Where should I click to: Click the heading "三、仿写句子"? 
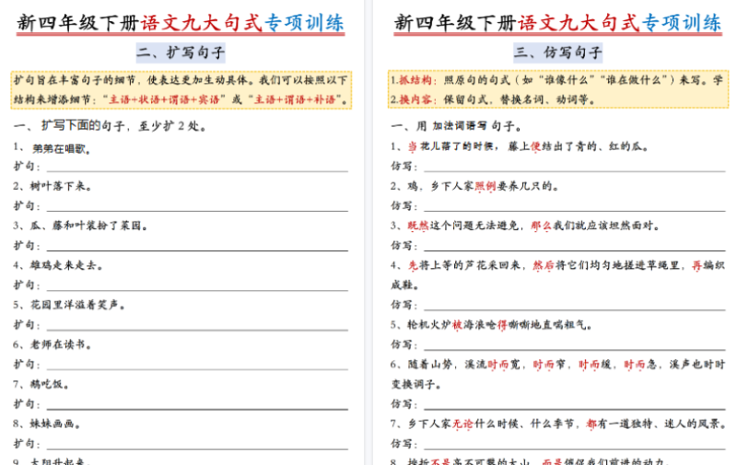click(x=558, y=52)
